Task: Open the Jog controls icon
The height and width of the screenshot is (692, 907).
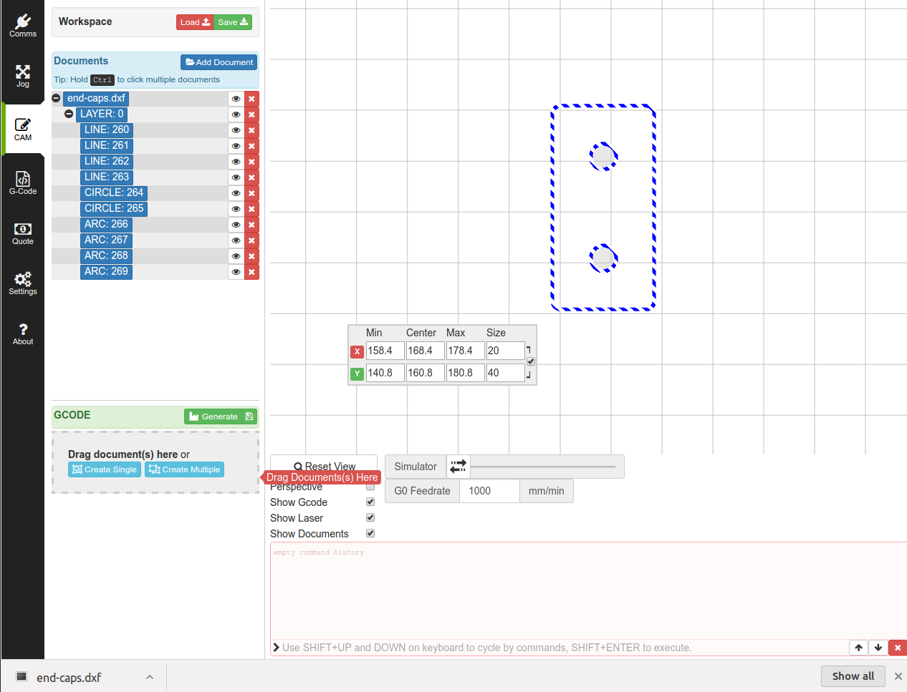Action: point(23,75)
